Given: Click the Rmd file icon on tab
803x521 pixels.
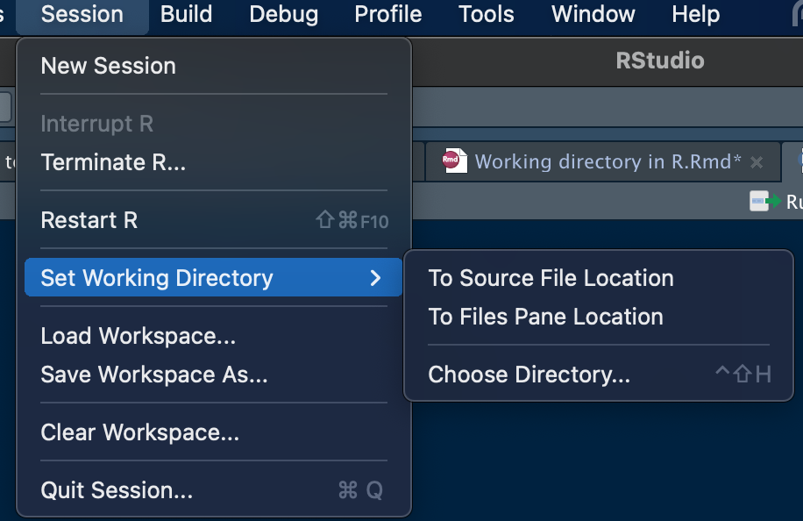Looking at the screenshot, I should coord(455,161).
